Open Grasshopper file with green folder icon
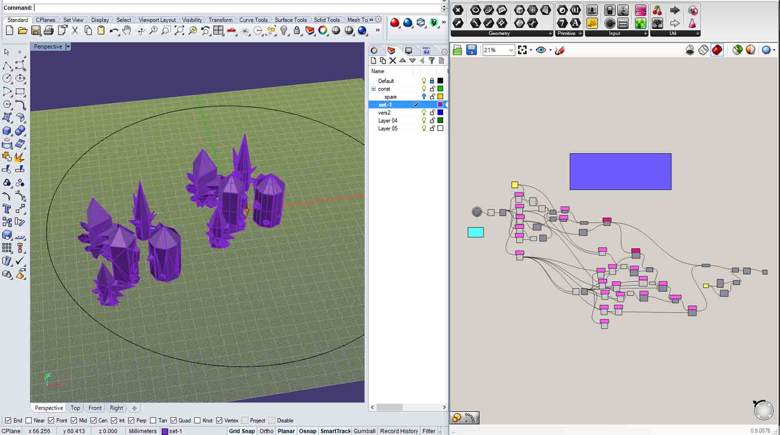Viewport: 780px width, 435px height. 457,50
